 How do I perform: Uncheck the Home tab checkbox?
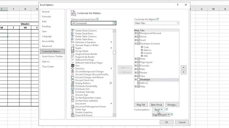(x=138, y=37)
